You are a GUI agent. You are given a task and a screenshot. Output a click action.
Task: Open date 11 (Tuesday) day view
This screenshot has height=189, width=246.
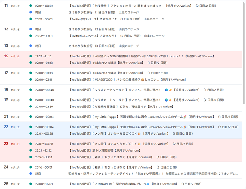[x=6, y=6]
